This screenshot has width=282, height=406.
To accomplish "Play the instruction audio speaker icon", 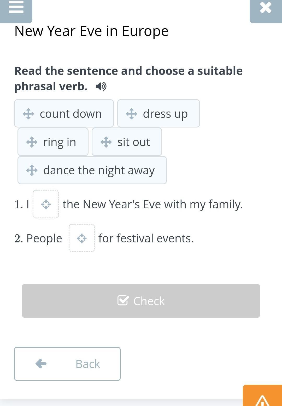I will pyautogui.click(x=101, y=86).
